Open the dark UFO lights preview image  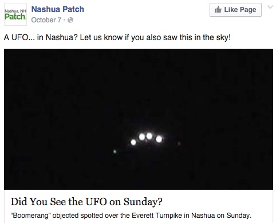139,119
